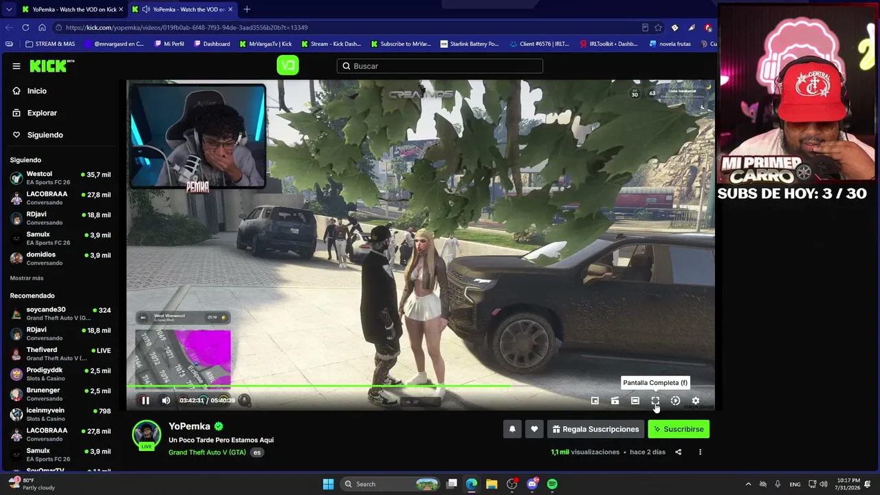The image size is (880, 495).
Task: Open Discord from the taskbar
Action: click(x=532, y=484)
